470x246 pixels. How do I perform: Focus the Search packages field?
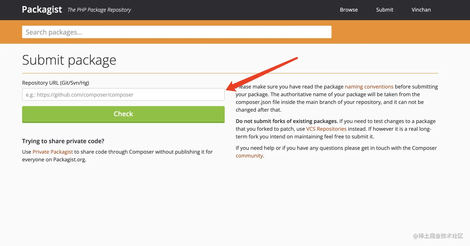click(177, 32)
